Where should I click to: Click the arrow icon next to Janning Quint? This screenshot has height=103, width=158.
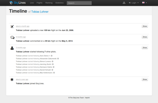[x=53, y=64]
